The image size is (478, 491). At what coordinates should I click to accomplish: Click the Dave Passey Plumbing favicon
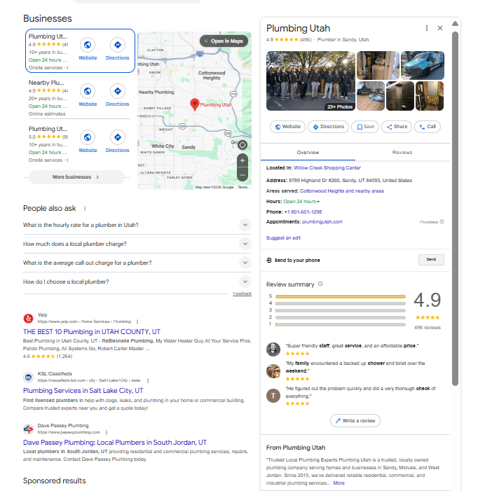click(x=29, y=429)
